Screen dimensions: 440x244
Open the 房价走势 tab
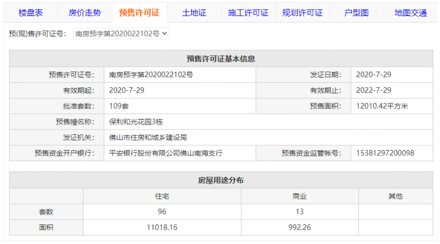(x=85, y=12)
